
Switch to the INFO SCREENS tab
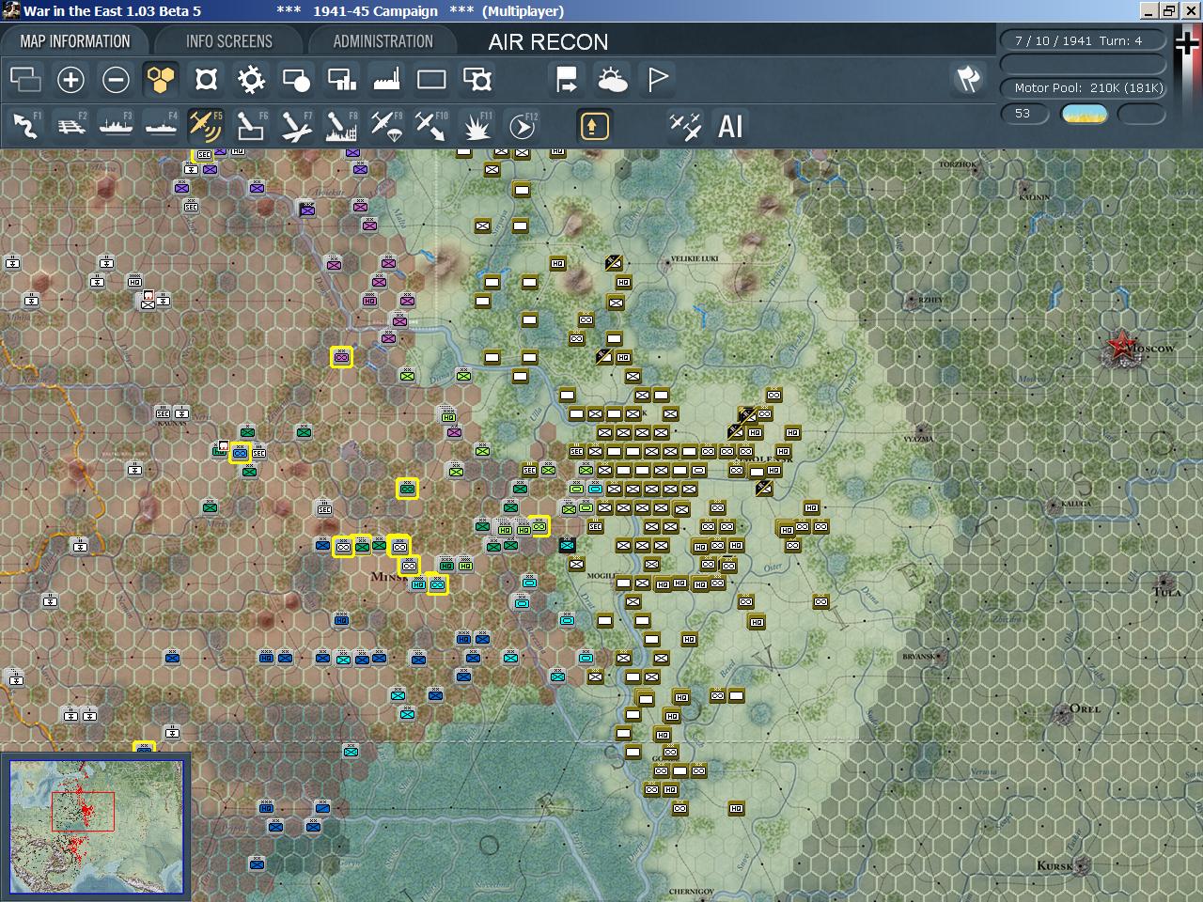tap(228, 41)
